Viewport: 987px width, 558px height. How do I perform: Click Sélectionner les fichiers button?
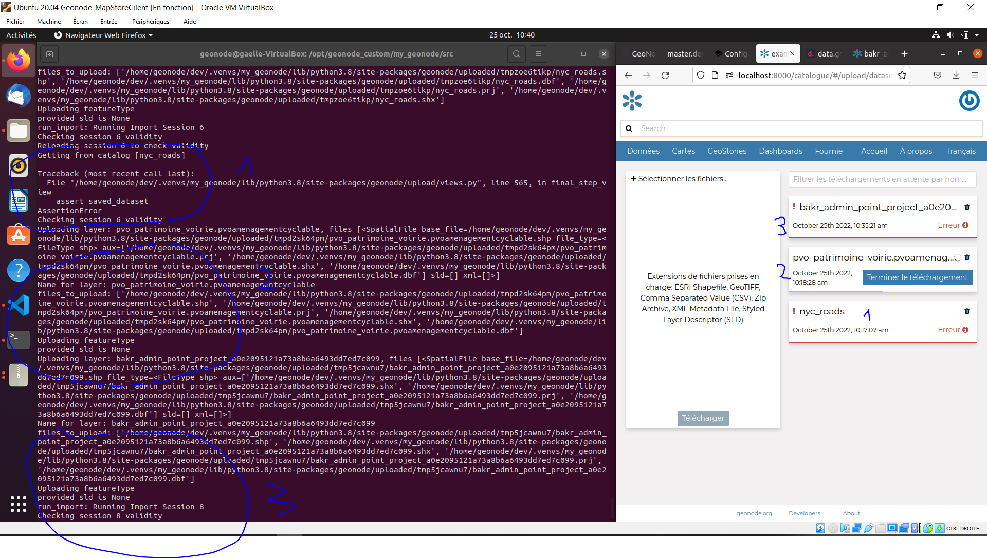point(679,179)
